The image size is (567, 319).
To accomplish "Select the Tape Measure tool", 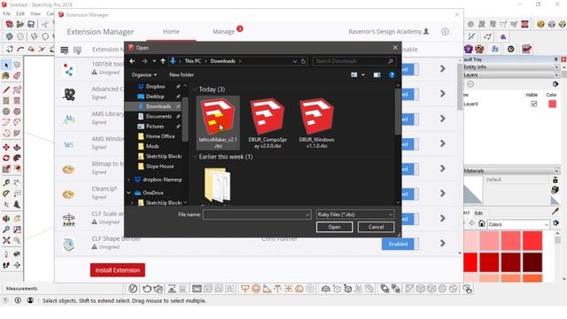I will [6, 183].
